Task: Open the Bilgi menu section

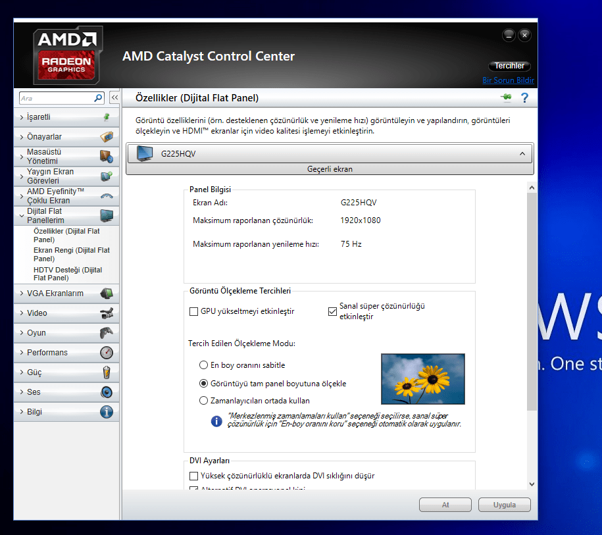Action: coord(66,412)
